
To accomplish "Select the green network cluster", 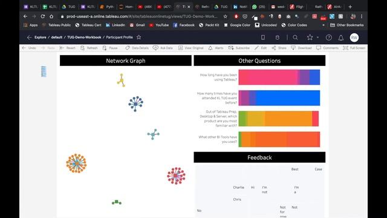I will point(117,202).
